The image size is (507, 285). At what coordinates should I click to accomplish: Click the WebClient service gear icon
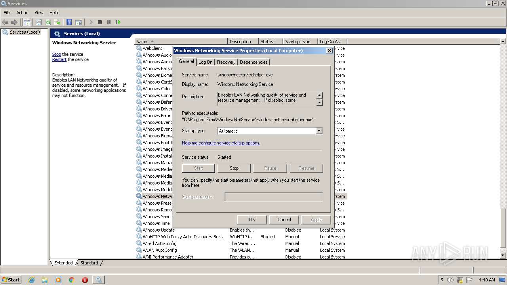[x=139, y=48]
